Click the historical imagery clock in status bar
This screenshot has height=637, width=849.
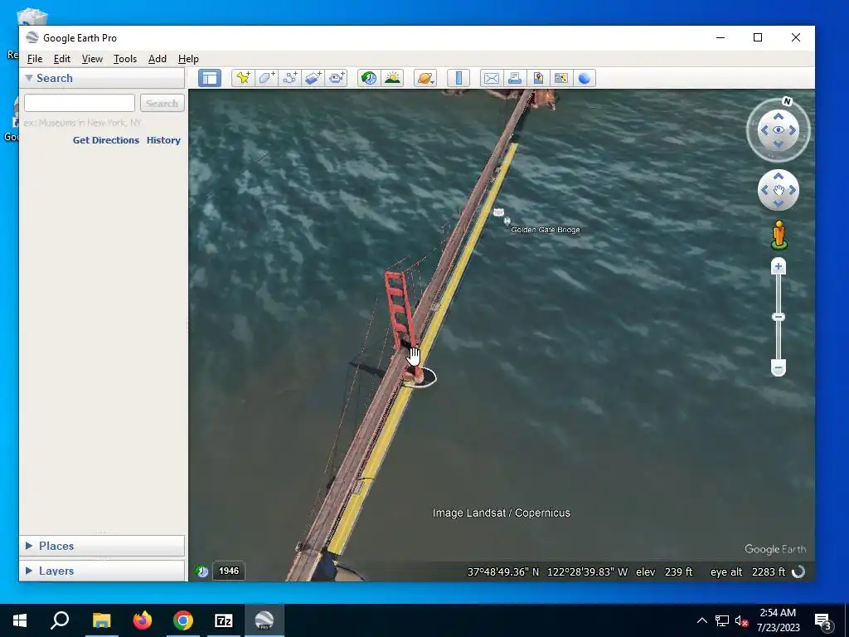tap(201, 571)
